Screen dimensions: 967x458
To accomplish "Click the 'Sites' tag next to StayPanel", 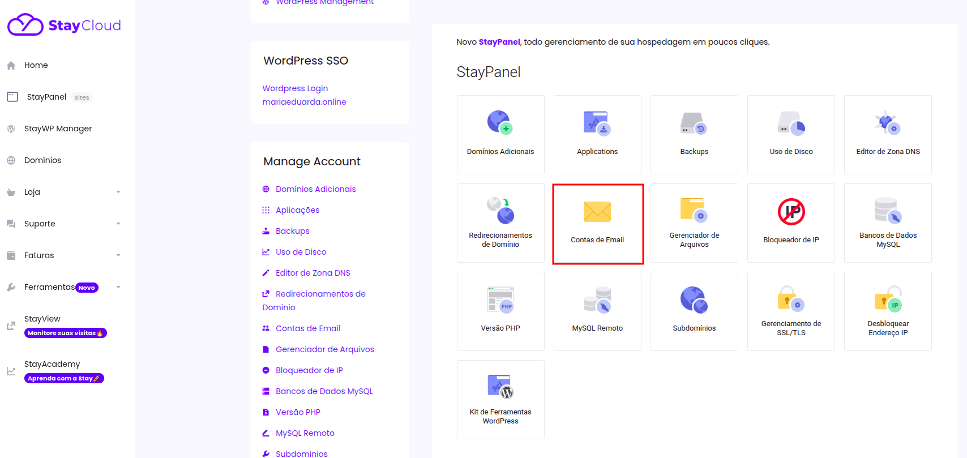I will coord(82,97).
